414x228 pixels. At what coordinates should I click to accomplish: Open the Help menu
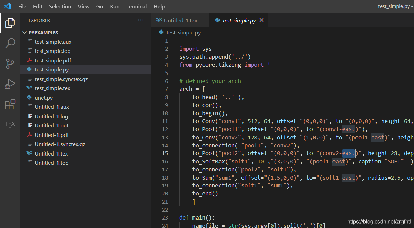click(x=159, y=6)
